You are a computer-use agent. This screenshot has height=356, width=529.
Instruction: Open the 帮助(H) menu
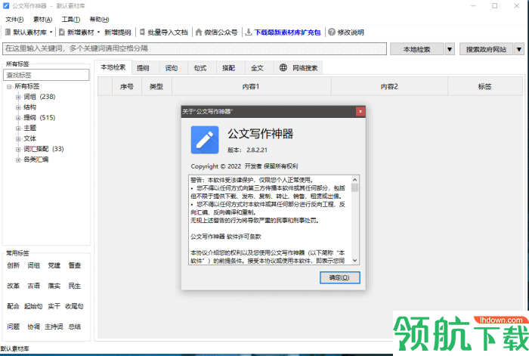click(99, 20)
